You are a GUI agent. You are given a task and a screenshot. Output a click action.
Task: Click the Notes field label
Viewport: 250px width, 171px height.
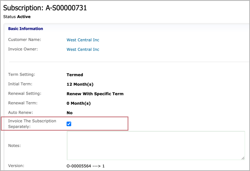pyautogui.click(x=14, y=145)
